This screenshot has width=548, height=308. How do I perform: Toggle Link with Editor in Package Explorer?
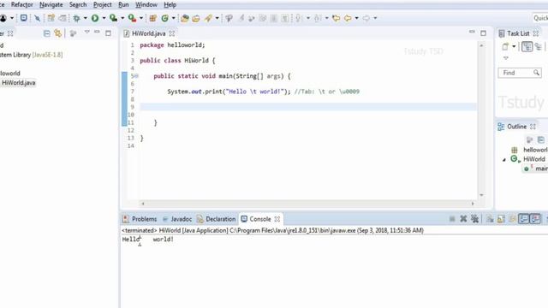click(57, 33)
